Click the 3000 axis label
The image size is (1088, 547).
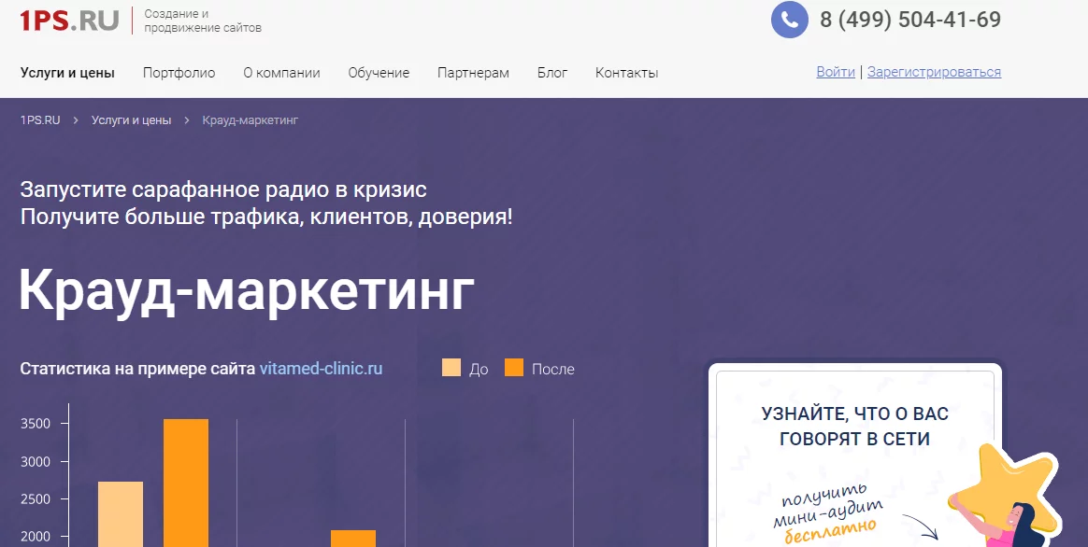point(36,462)
